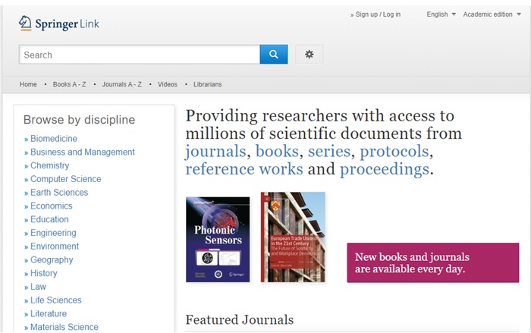Select the Geography discipline
This screenshot has width=531, height=333.
coord(52,260)
